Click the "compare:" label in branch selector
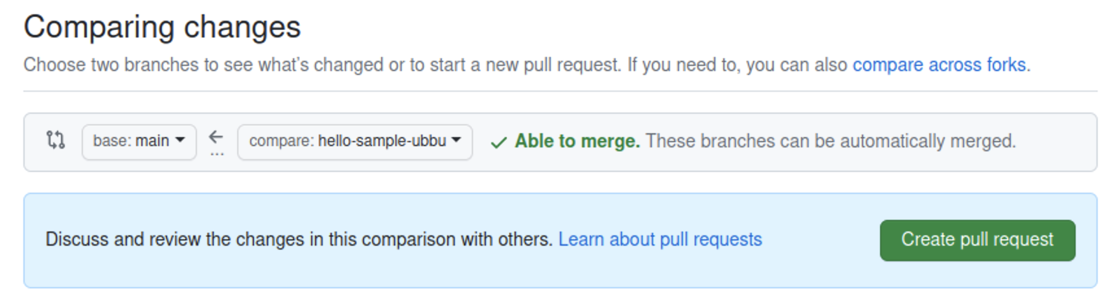Screen dimensions: 1112x300 coord(281,141)
